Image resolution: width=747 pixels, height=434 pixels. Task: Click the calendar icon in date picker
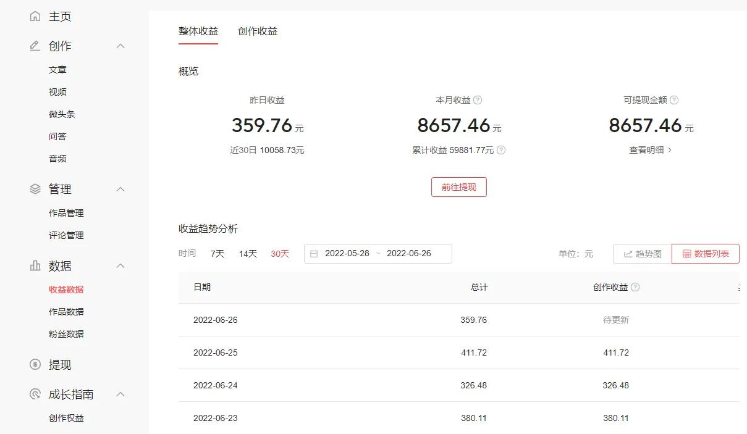pos(314,253)
